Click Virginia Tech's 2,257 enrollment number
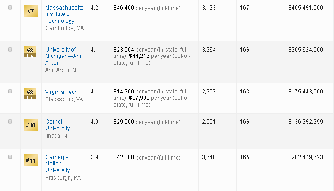Viewport: 334px width, 191px height. (x=209, y=92)
